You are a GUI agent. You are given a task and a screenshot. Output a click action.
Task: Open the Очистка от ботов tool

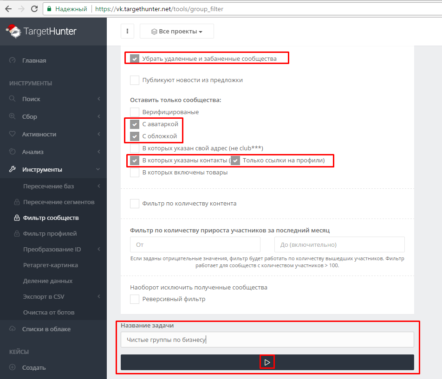pyautogui.click(x=49, y=312)
